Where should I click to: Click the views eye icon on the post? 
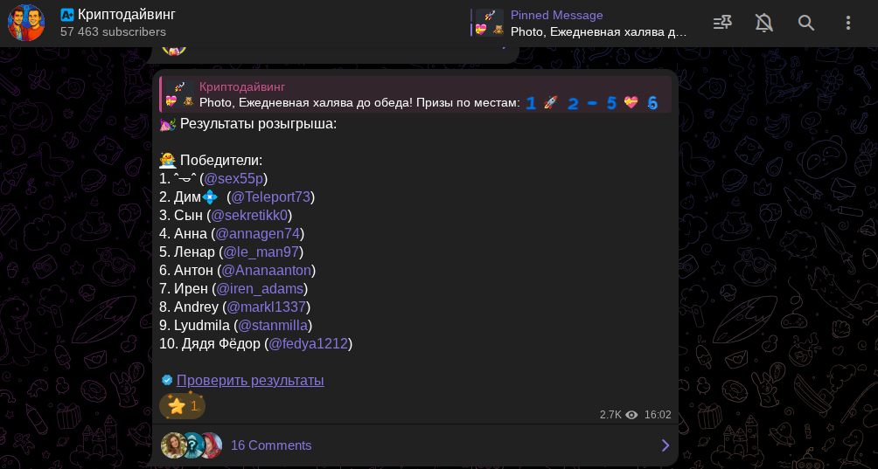tap(631, 415)
